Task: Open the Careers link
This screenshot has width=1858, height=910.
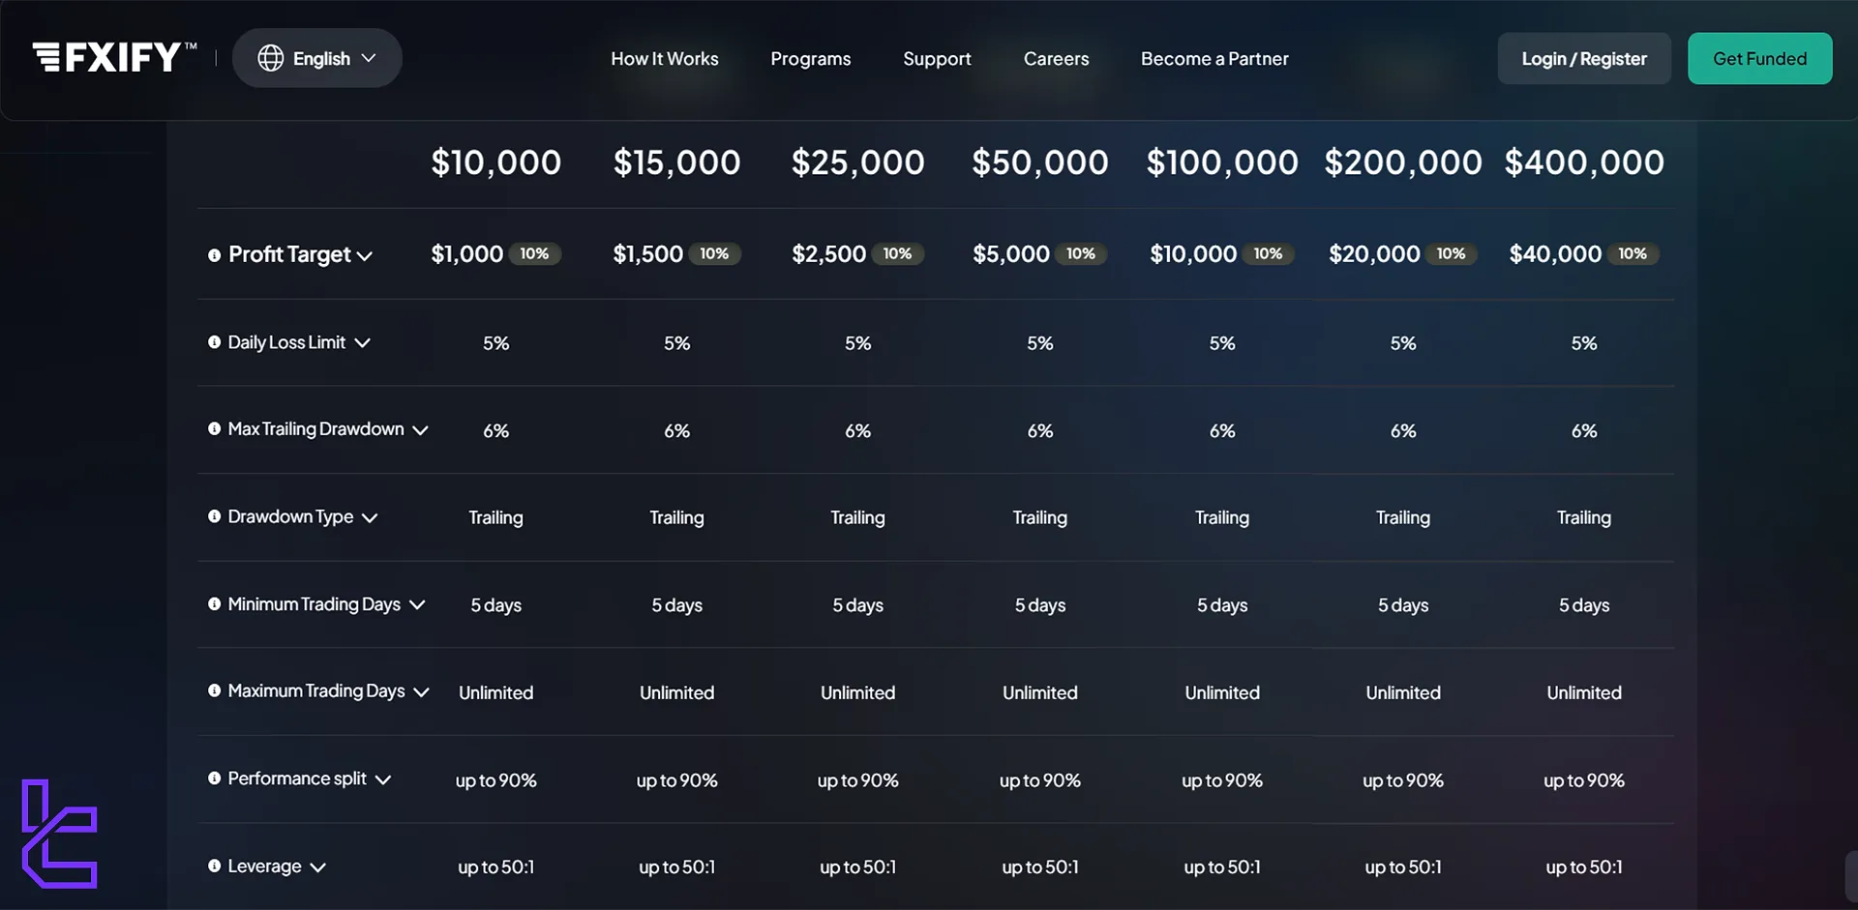Action: 1057,59
